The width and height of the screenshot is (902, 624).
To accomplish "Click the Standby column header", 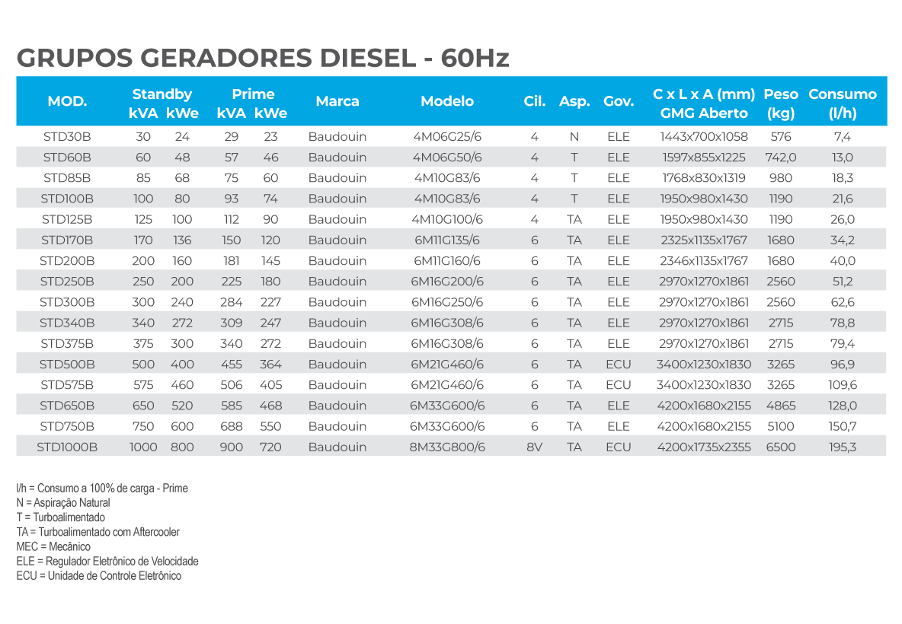I will pyautogui.click(x=162, y=94).
